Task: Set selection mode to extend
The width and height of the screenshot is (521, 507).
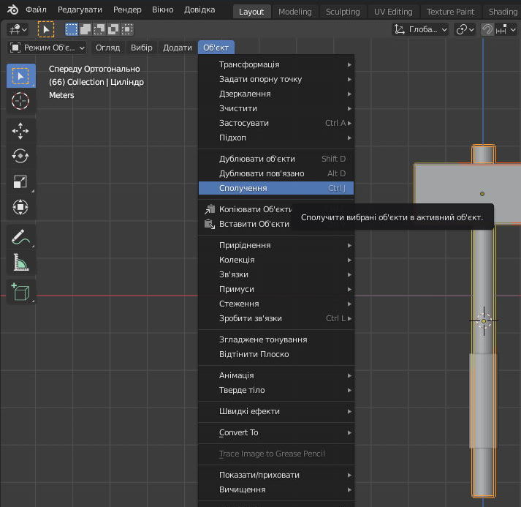Action: 85,29
